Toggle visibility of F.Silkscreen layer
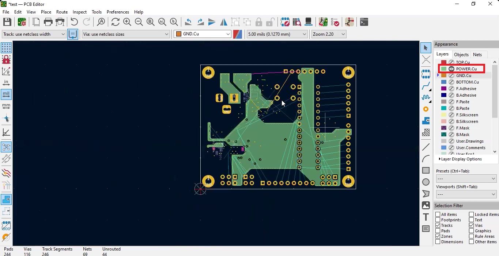This screenshot has width=499, height=256. pos(451,115)
